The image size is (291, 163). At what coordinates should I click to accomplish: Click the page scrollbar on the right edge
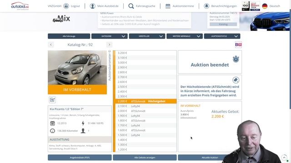pyautogui.click(x=290, y=59)
